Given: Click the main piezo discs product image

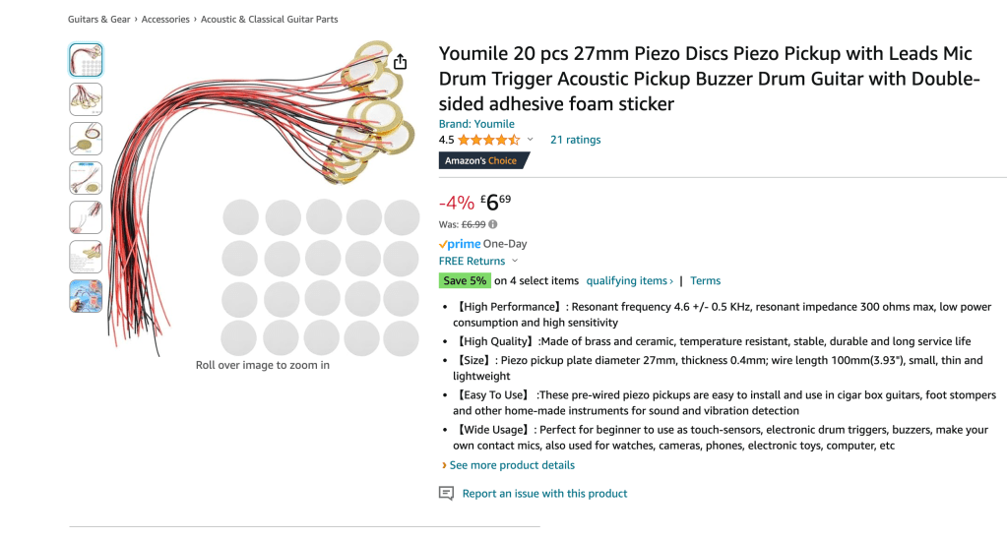Looking at the screenshot, I should pos(266,197).
